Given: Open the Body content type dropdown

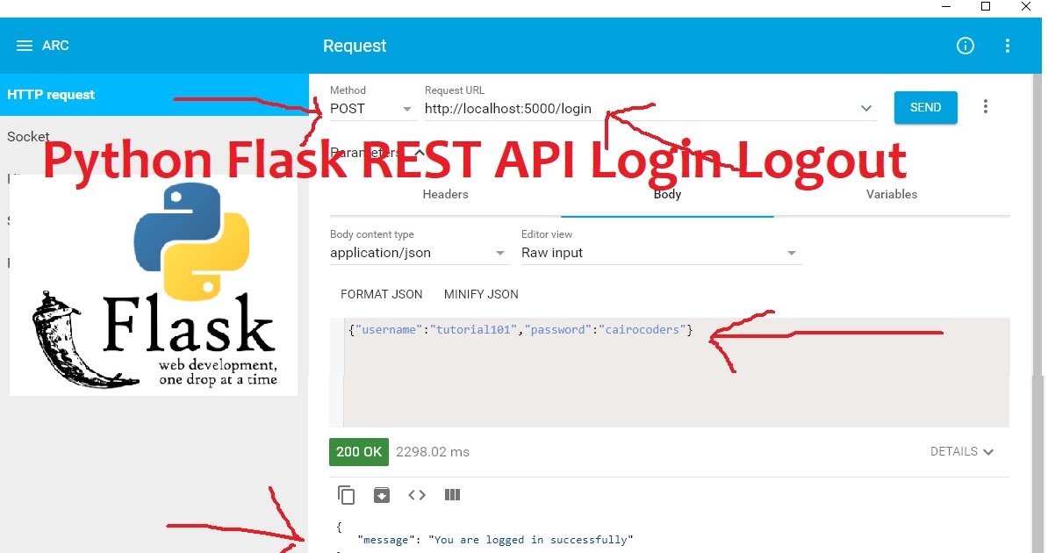Looking at the screenshot, I should (x=500, y=253).
